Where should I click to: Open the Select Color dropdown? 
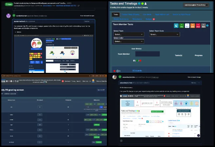[x=129, y=41]
